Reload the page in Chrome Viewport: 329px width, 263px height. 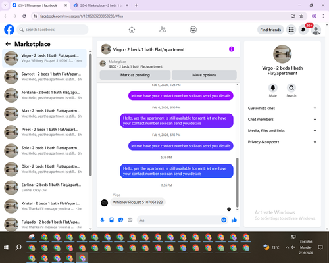click(24, 16)
